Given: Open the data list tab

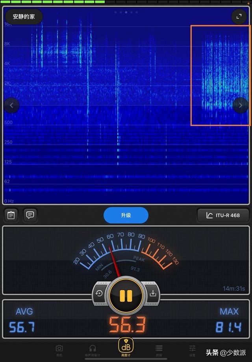Looking at the screenshot, I should coord(159,350).
